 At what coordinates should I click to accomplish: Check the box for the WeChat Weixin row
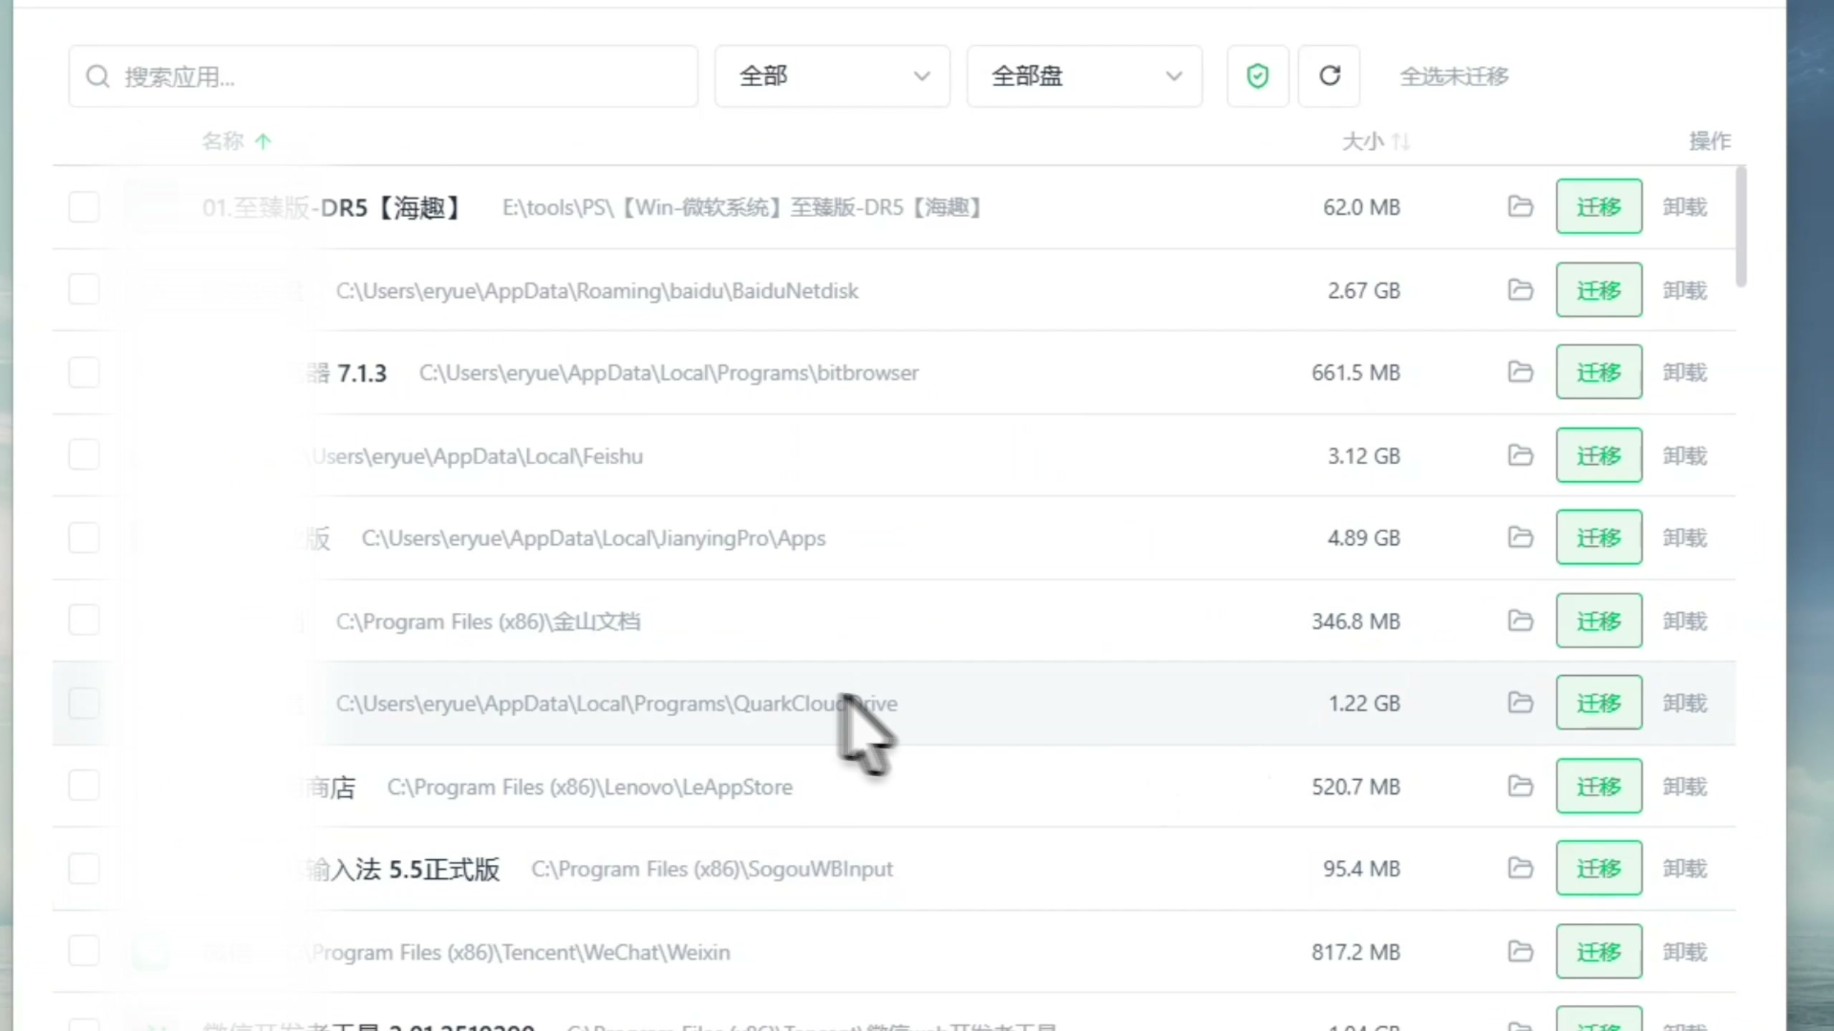click(x=84, y=951)
